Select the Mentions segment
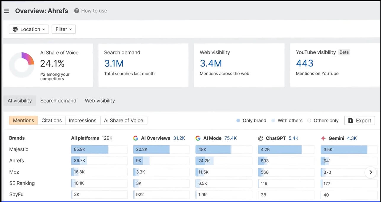The image size is (381, 202). (x=23, y=120)
